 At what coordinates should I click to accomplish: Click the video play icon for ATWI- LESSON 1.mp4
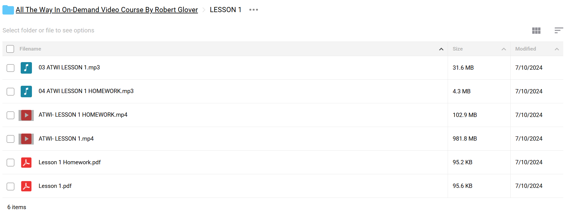[x=26, y=139]
